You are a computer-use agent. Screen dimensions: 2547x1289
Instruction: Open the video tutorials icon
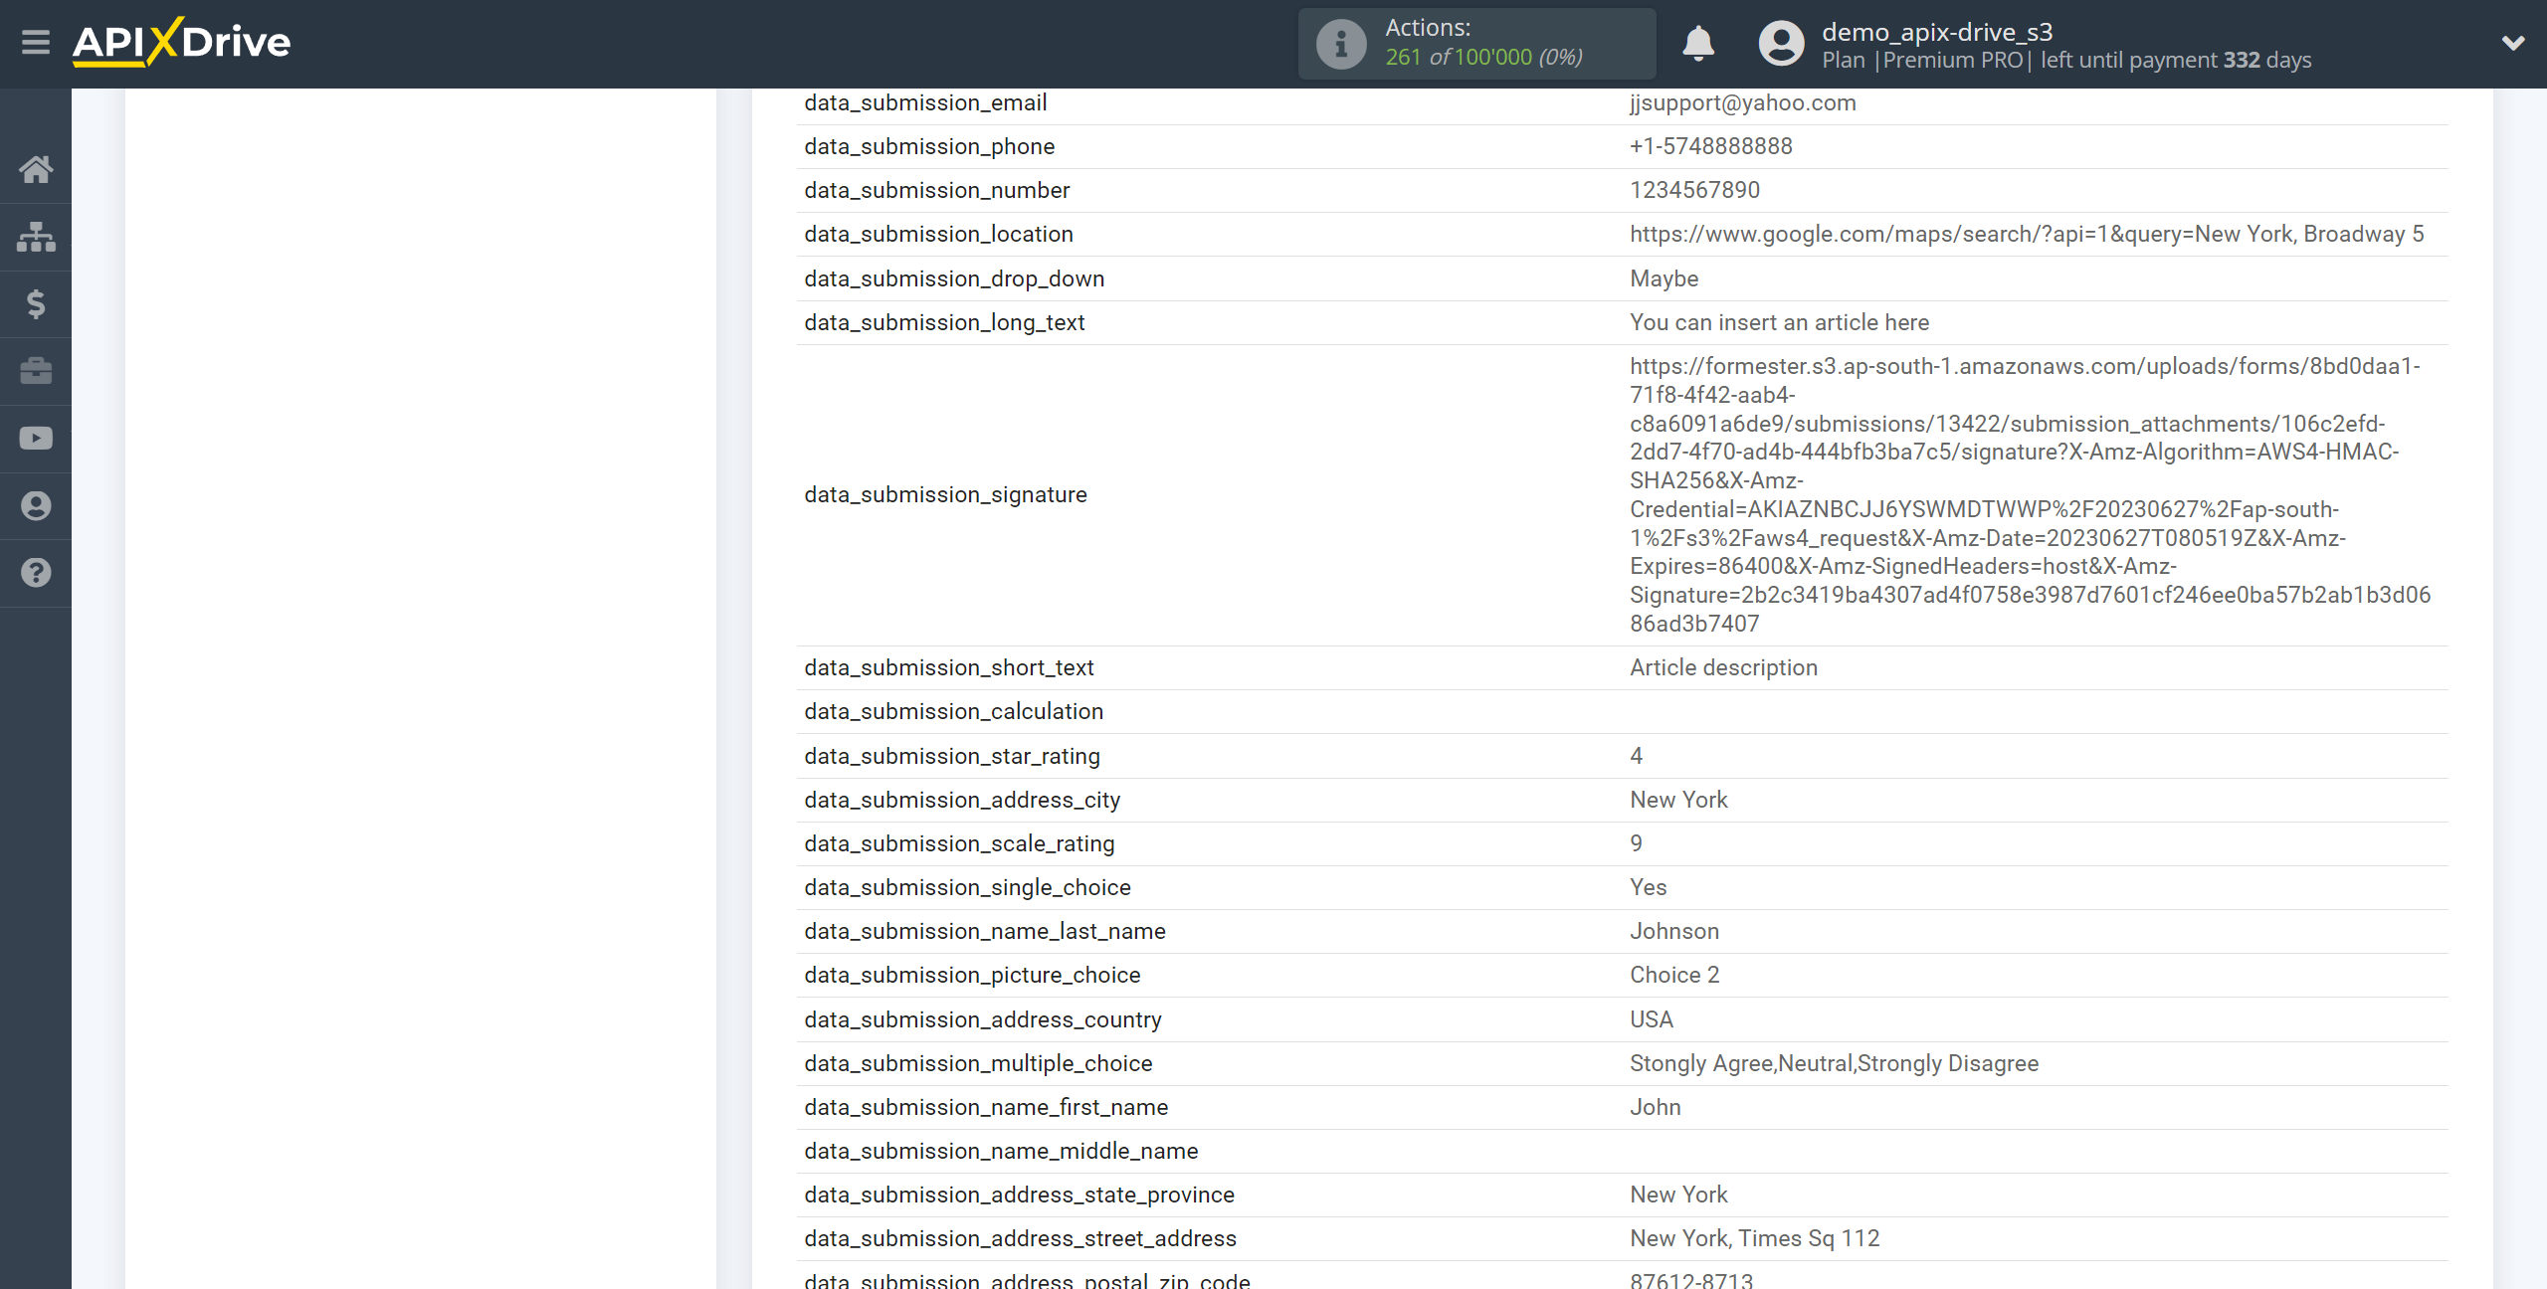coord(36,439)
